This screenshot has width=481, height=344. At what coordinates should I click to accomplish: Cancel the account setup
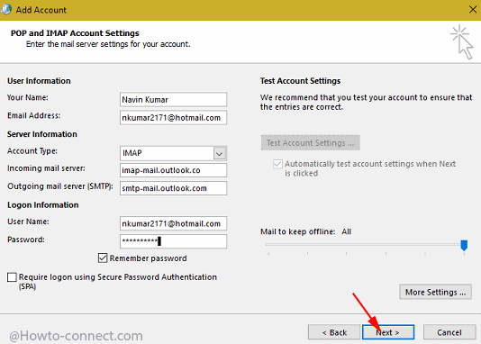(x=449, y=332)
